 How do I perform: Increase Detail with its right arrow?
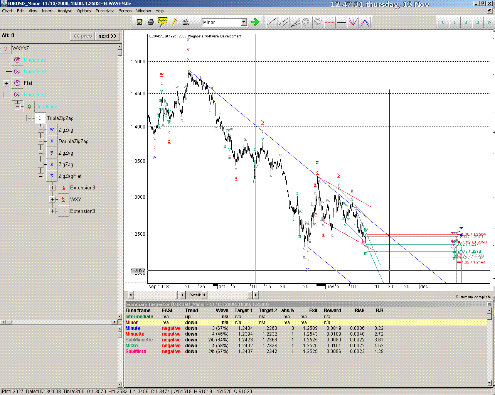pos(255,295)
